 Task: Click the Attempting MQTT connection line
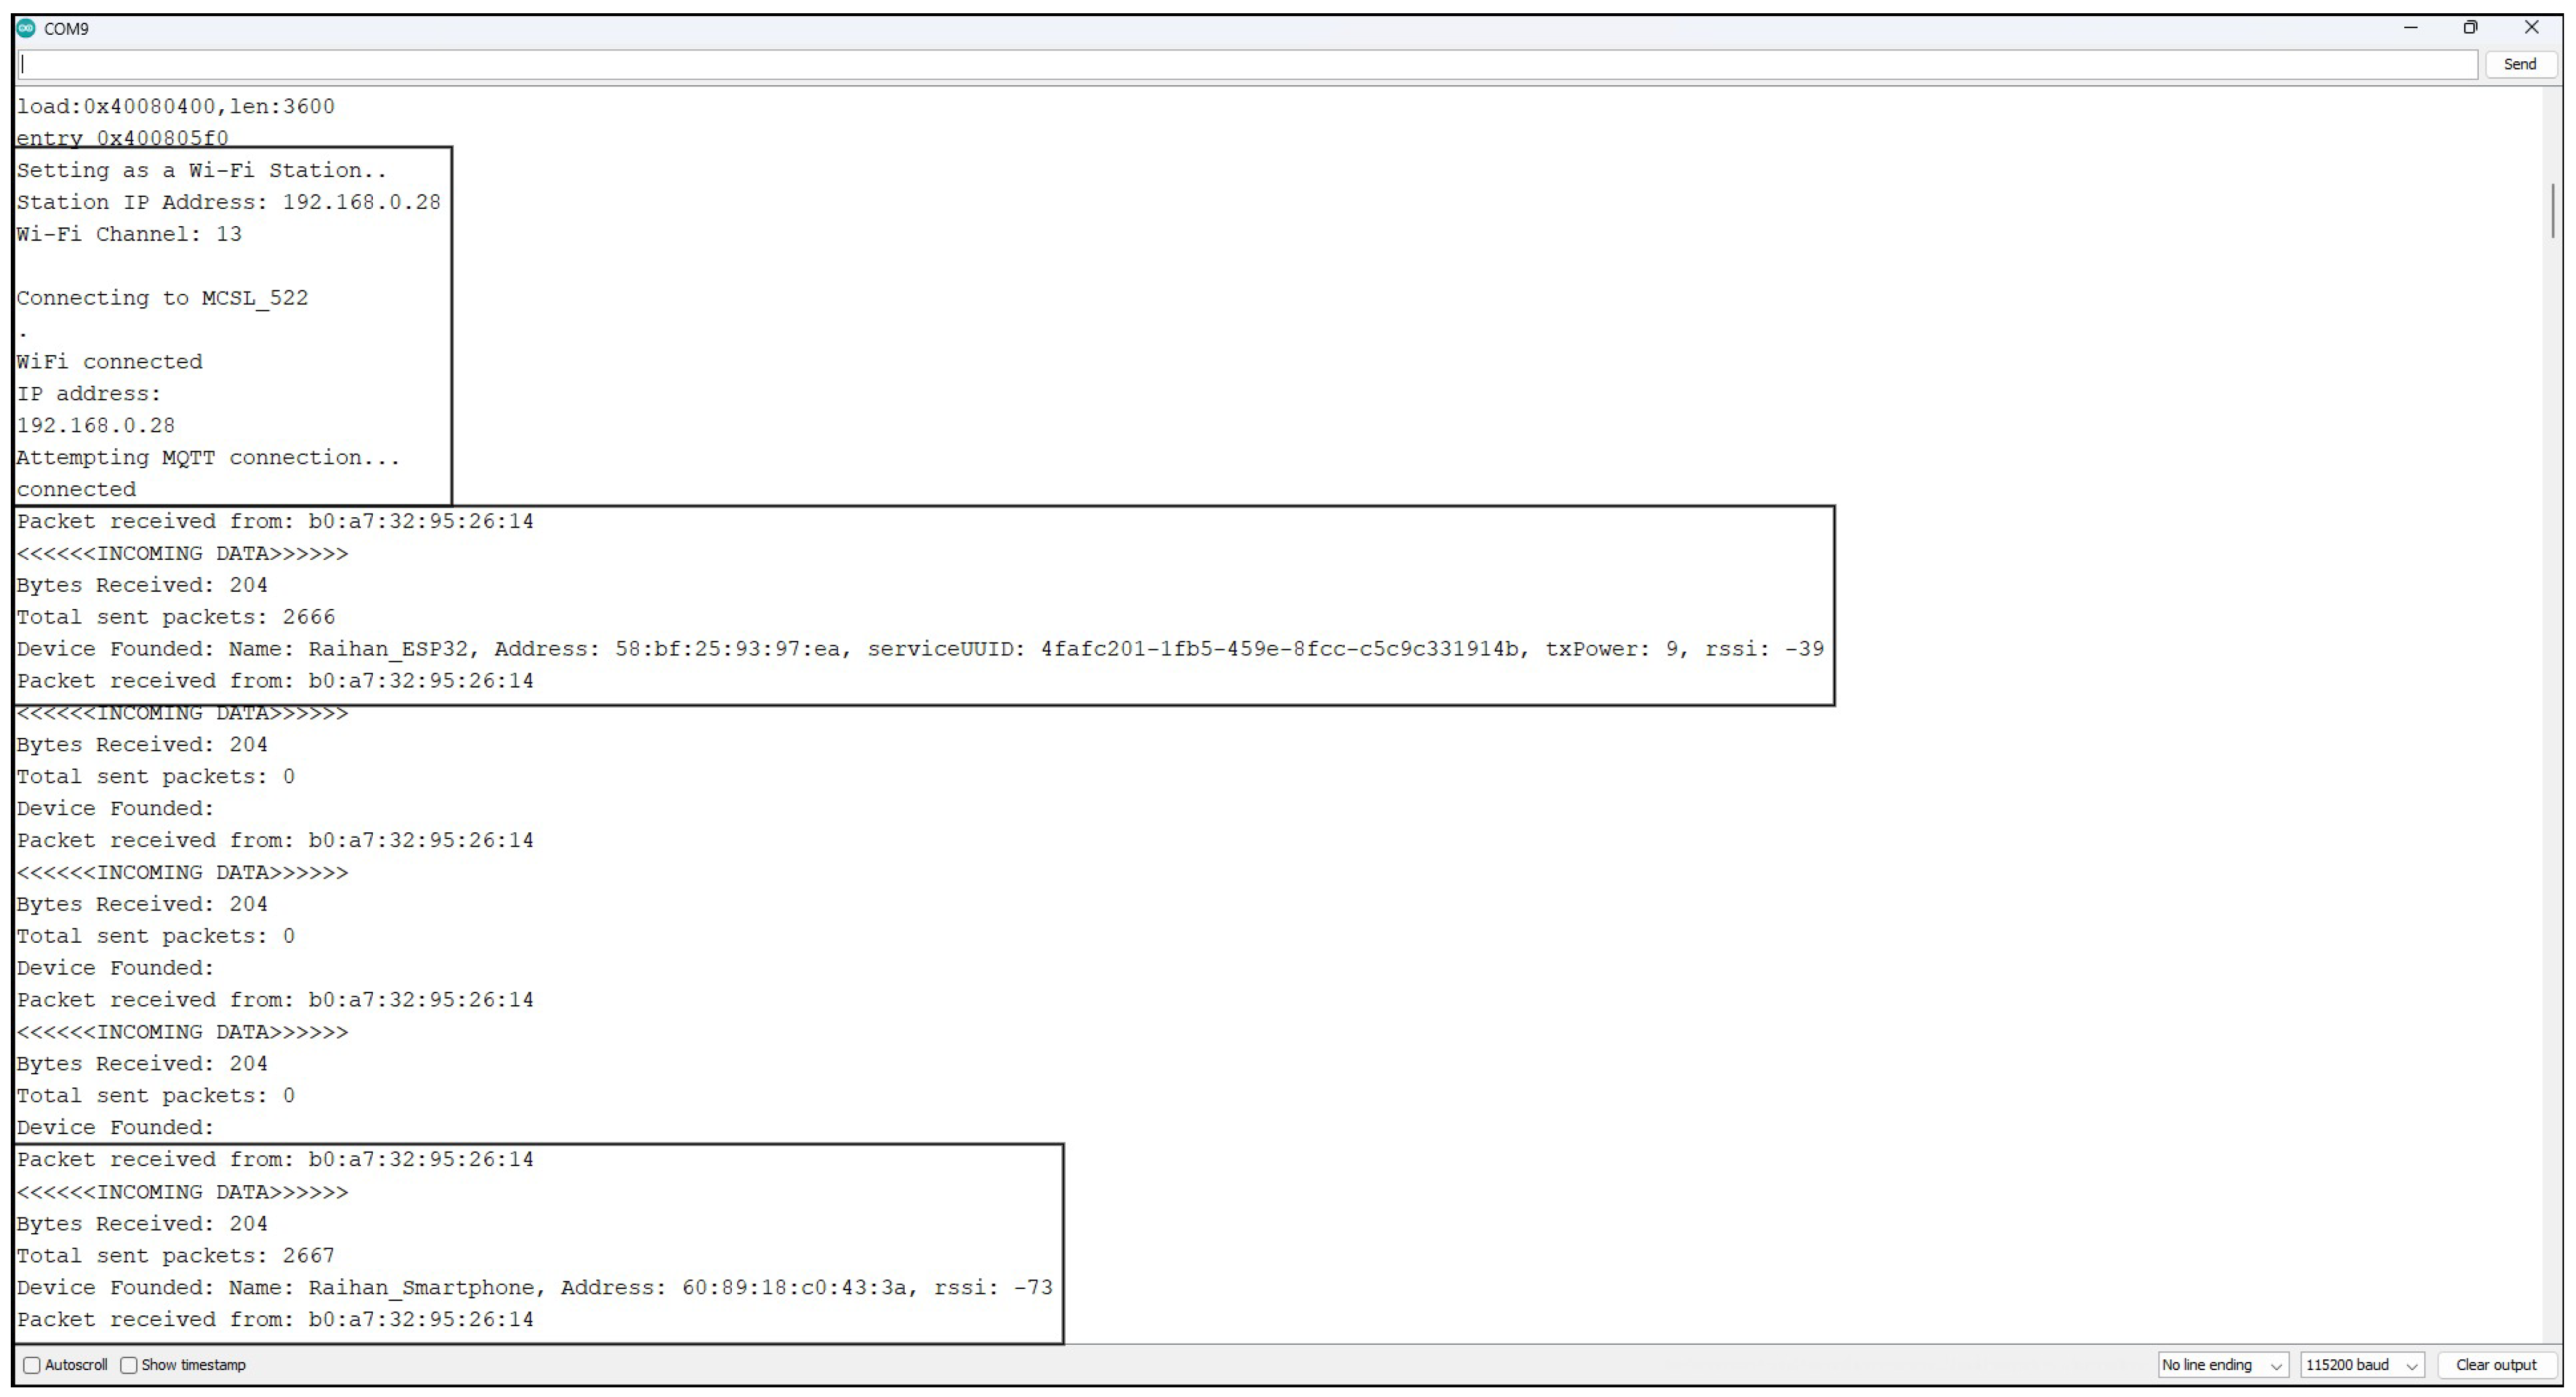pos(207,458)
